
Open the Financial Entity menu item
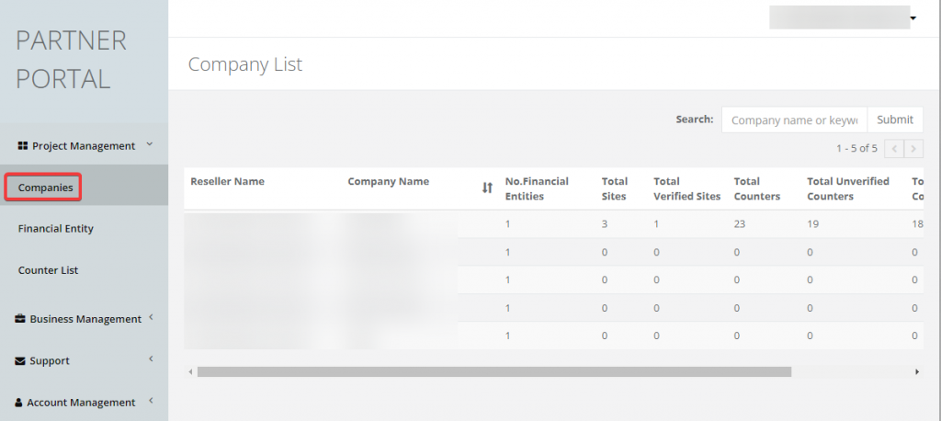coord(55,229)
